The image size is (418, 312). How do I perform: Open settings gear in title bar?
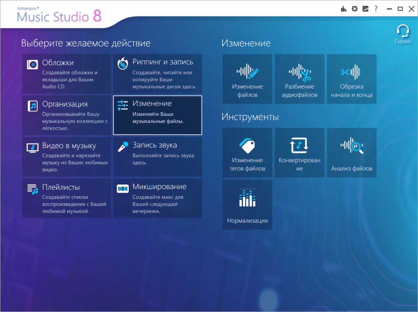pyautogui.click(x=355, y=9)
